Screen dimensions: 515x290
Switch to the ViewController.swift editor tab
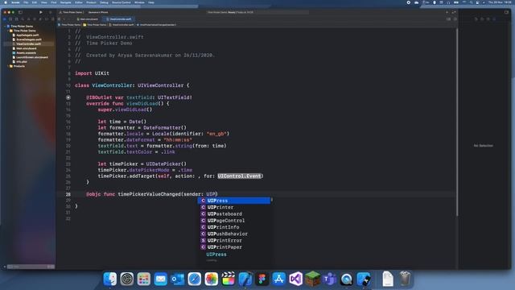pyautogui.click(x=118, y=19)
